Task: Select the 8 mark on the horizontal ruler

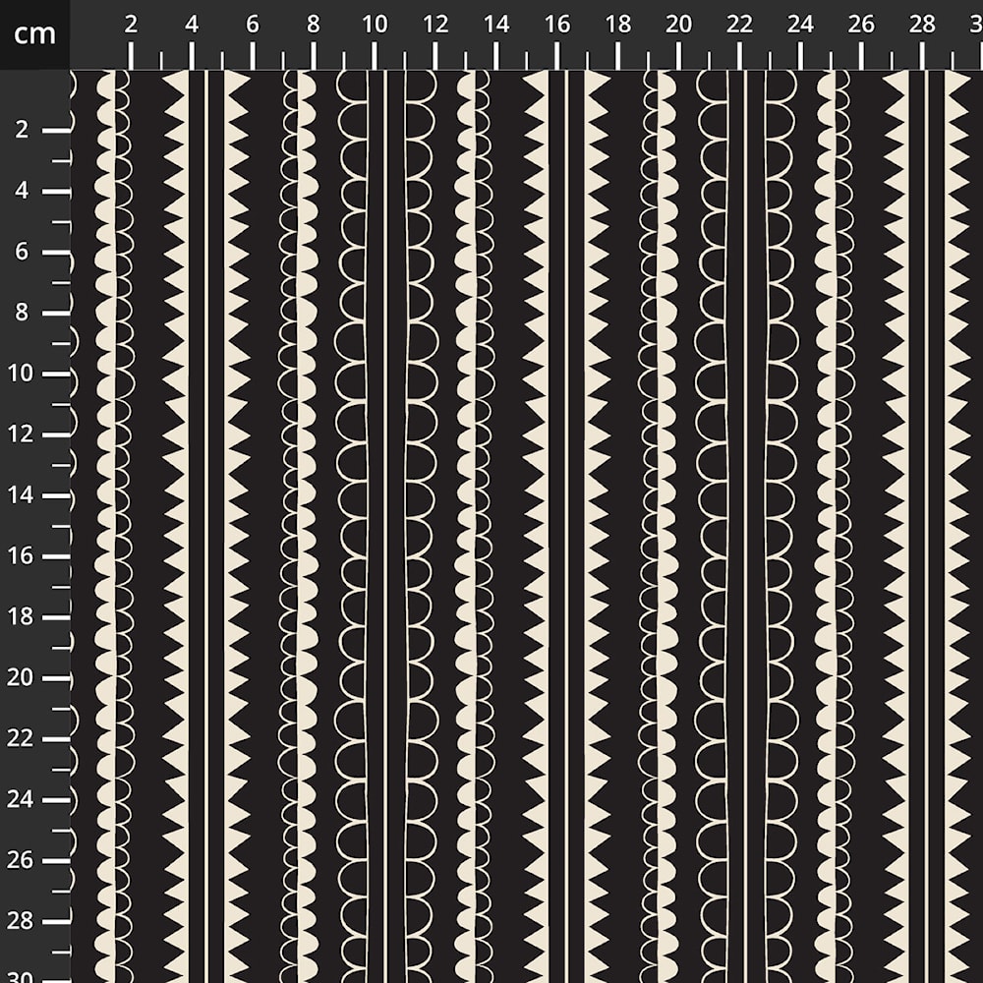Action: pyautogui.click(x=313, y=25)
